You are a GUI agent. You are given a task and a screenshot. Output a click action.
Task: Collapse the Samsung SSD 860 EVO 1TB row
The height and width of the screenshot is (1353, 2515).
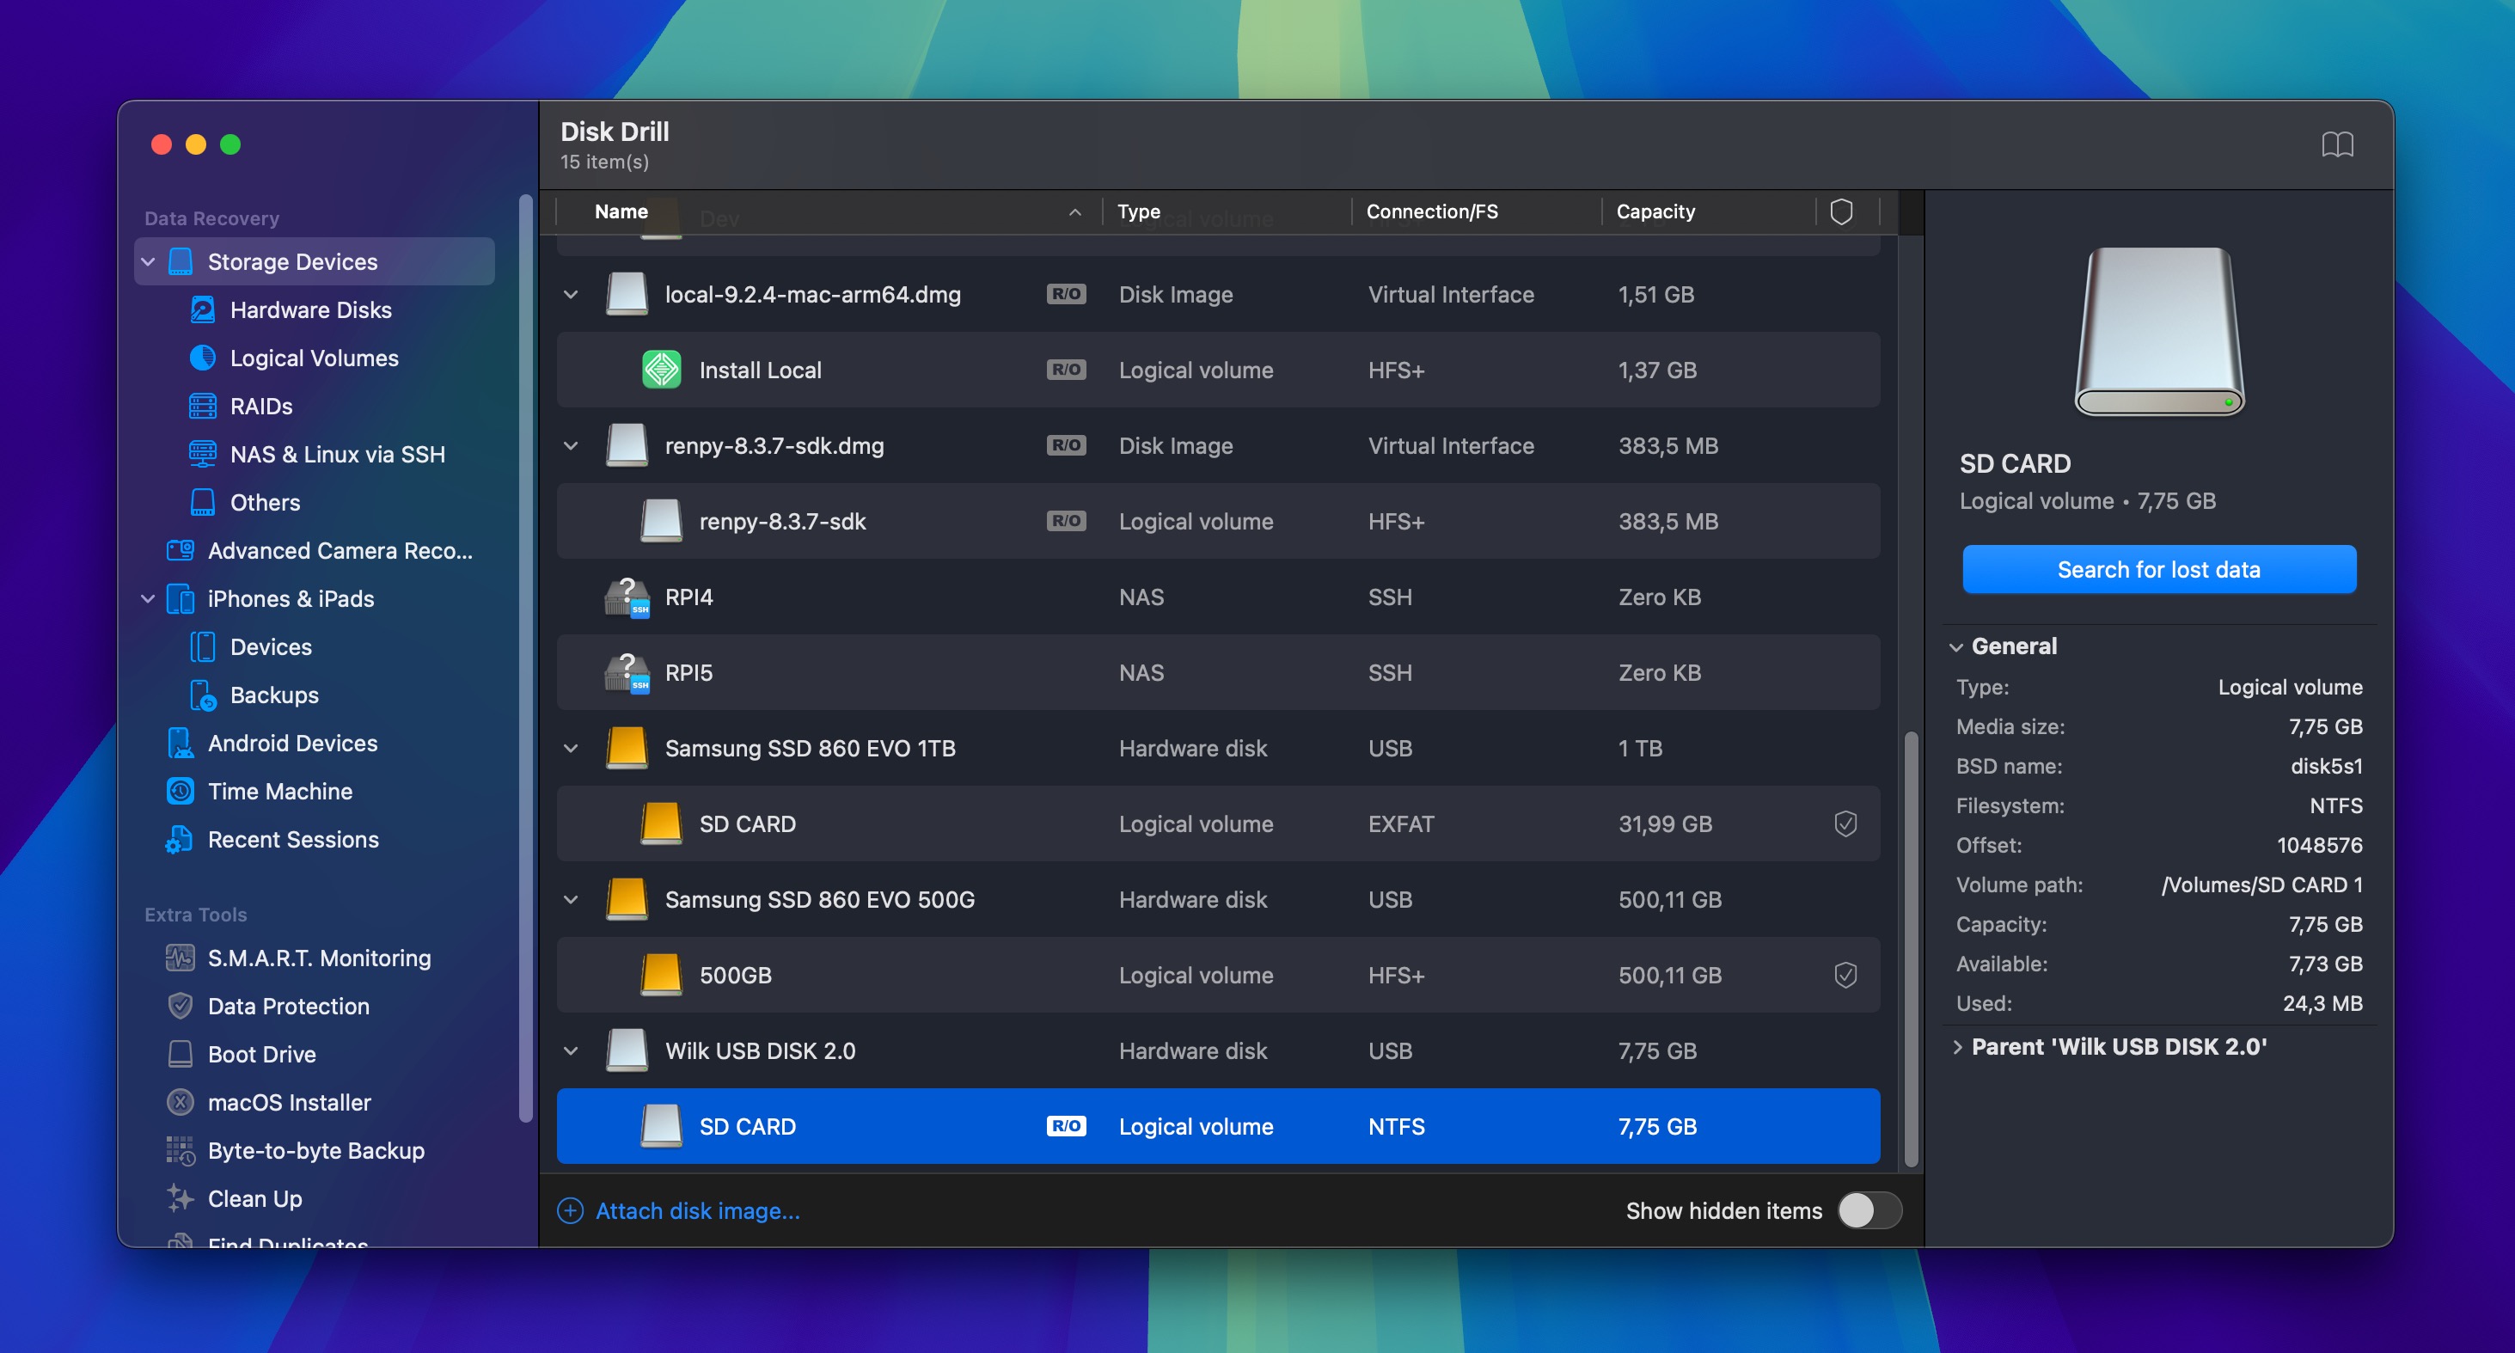point(571,748)
